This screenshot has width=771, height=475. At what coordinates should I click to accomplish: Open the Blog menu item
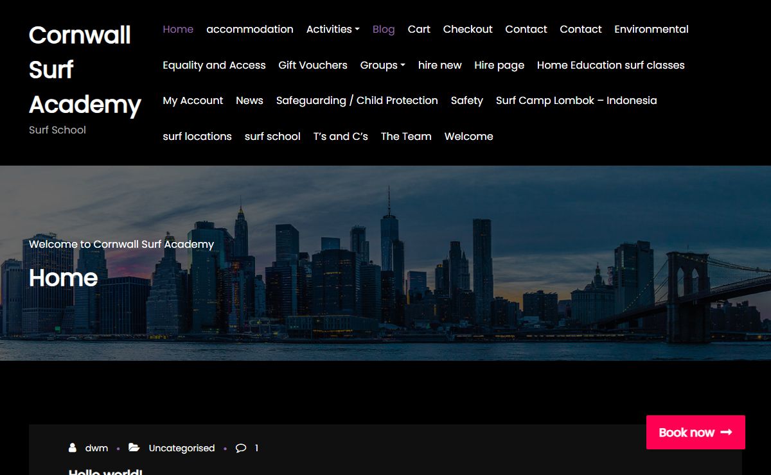point(384,30)
